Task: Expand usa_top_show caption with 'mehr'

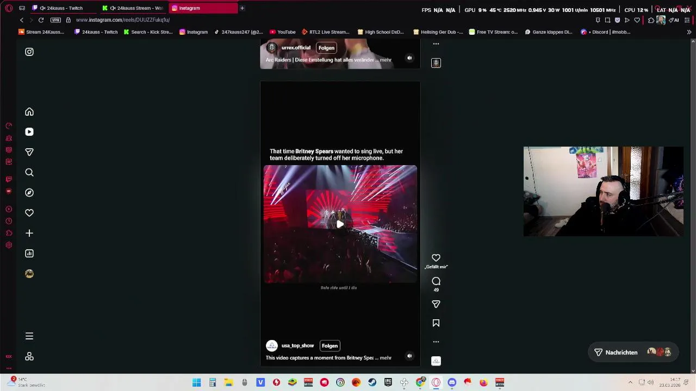Action: (x=386, y=358)
